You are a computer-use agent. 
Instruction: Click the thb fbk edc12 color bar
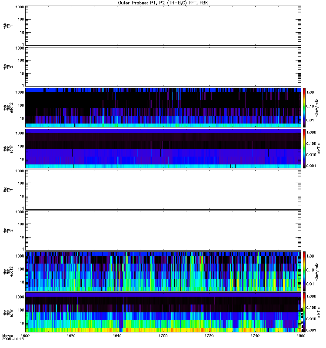[304, 107]
